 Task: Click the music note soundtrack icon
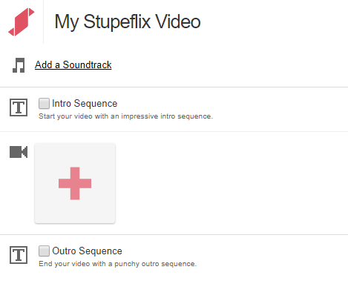(x=19, y=65)
